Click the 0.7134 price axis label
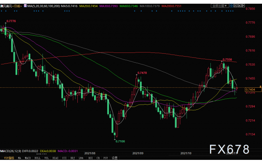 (x=251, y=134)
